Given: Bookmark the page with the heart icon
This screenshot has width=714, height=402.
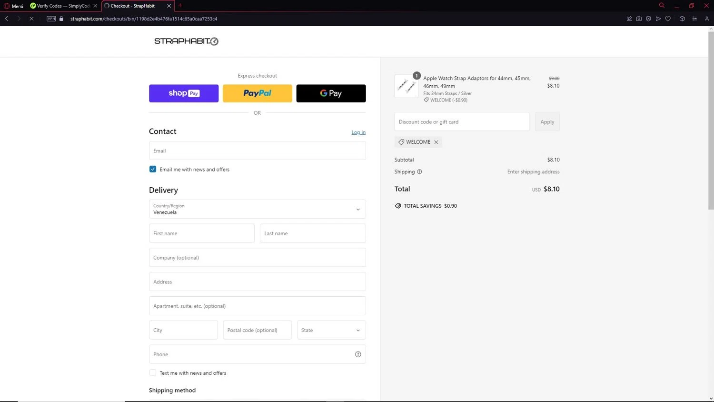Looking at the screenshot, I should tap(668, 19).
